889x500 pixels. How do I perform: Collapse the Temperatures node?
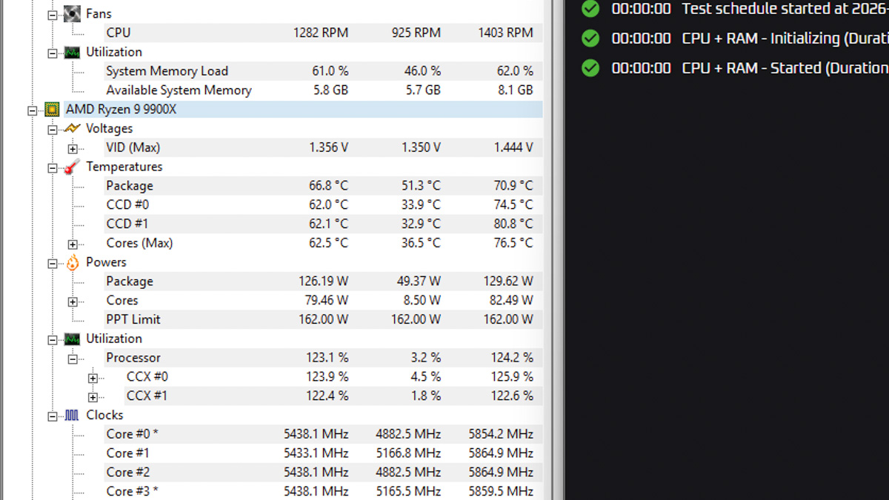[53, 167]
